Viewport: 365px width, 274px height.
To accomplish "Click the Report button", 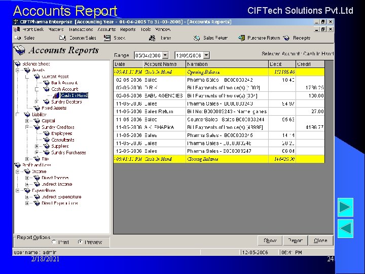I will click(295, 241).
